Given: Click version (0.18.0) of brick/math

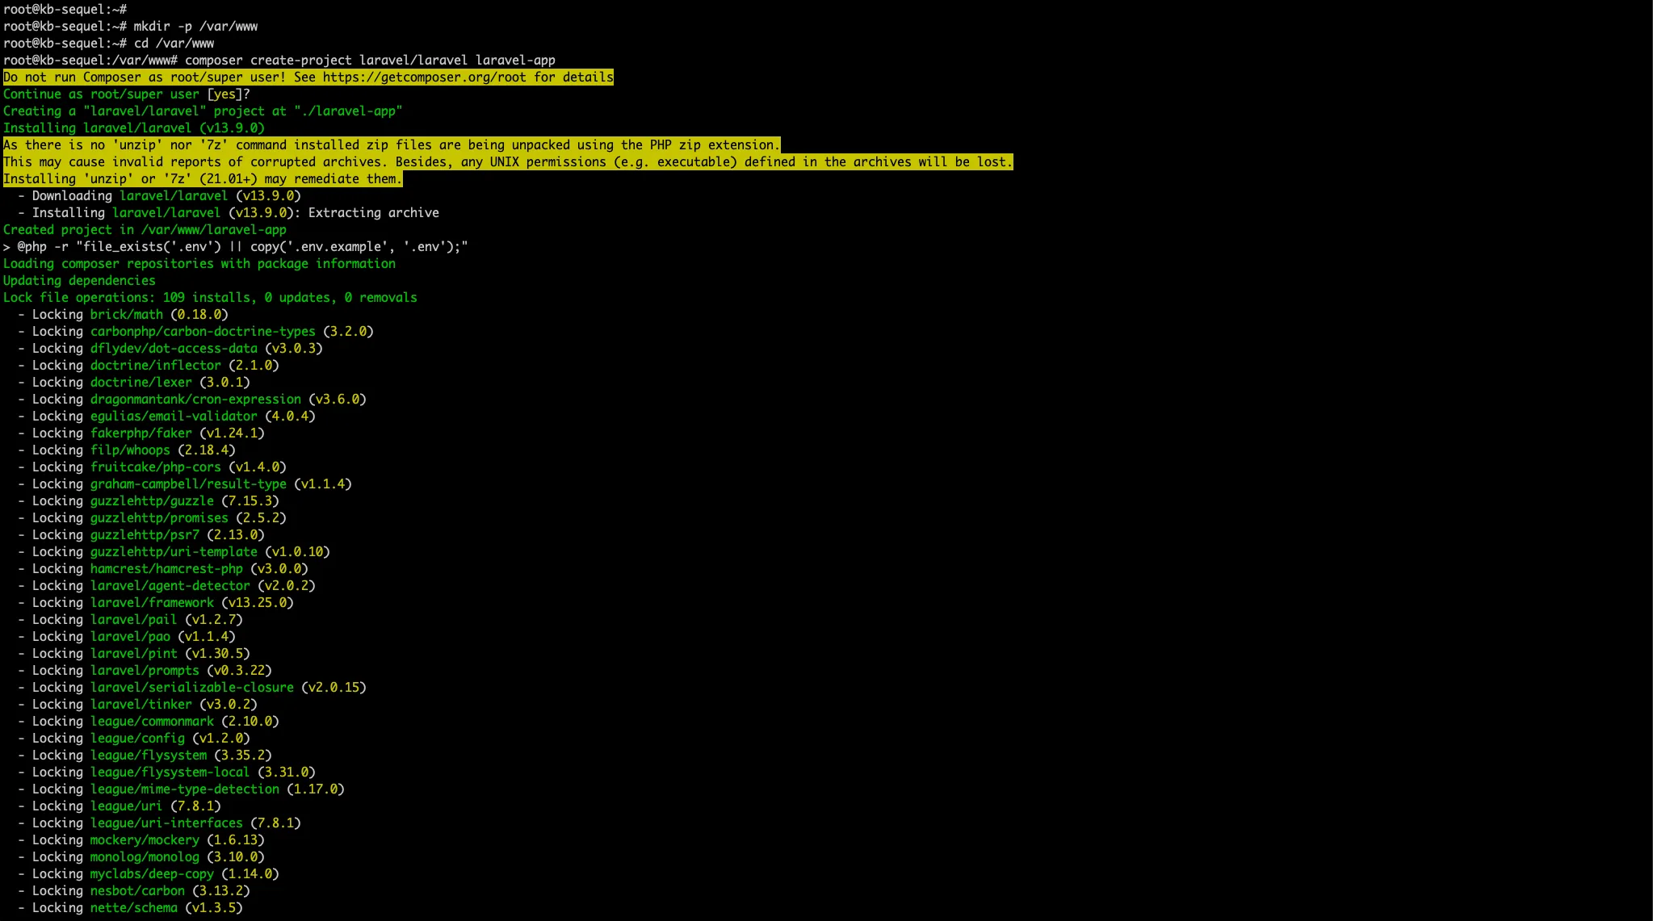Looking at the screenshot, I should (199, 315).
